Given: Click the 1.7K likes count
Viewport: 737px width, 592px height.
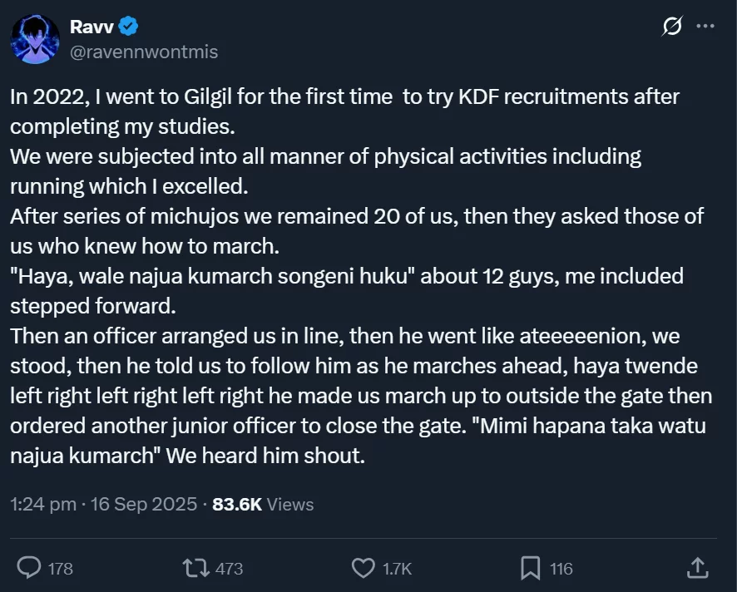Looking at the screenshot, I should [x=397, y=569].
